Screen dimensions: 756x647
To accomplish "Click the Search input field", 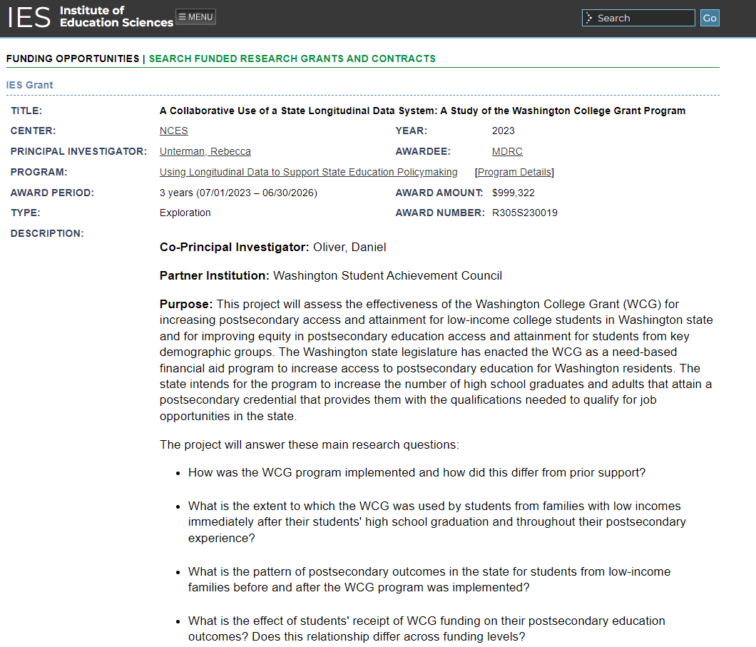I will 638,18.
